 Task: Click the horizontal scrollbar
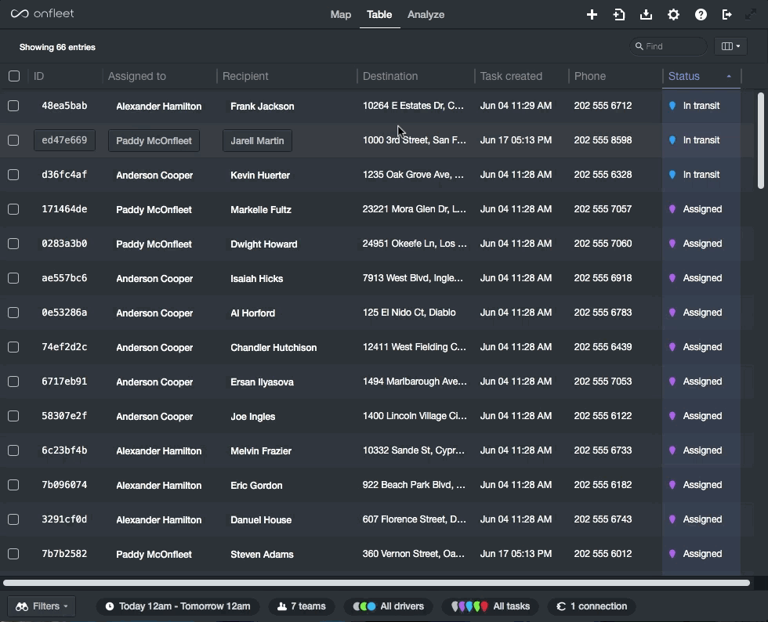376,583
